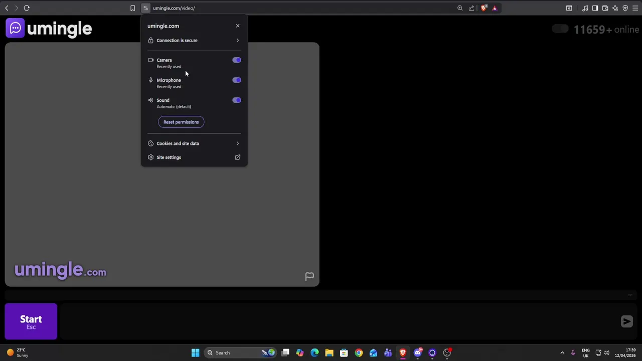Open the clock and date 17:39
Image resolution: width=642 pixels, height=361 pixels.
click(625, 352)
